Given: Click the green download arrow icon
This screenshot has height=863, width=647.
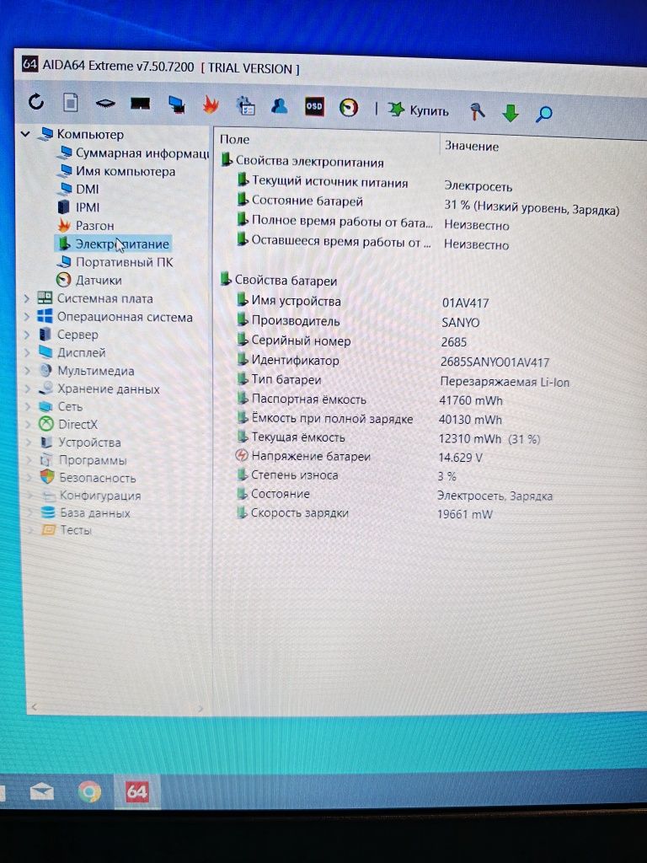Looking at the screenshot, I should [511, 113].
